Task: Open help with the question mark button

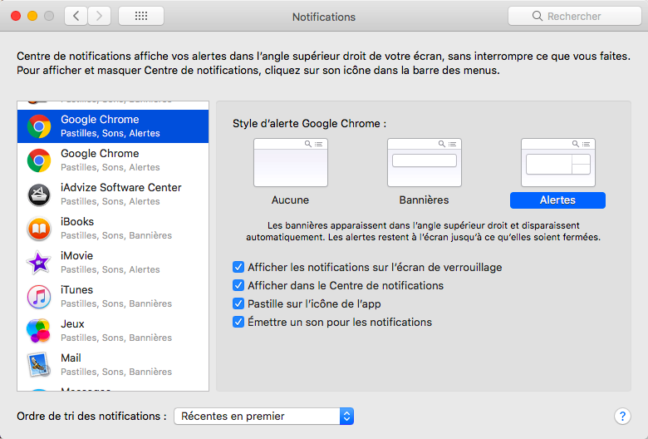Action: click(622, 416)
